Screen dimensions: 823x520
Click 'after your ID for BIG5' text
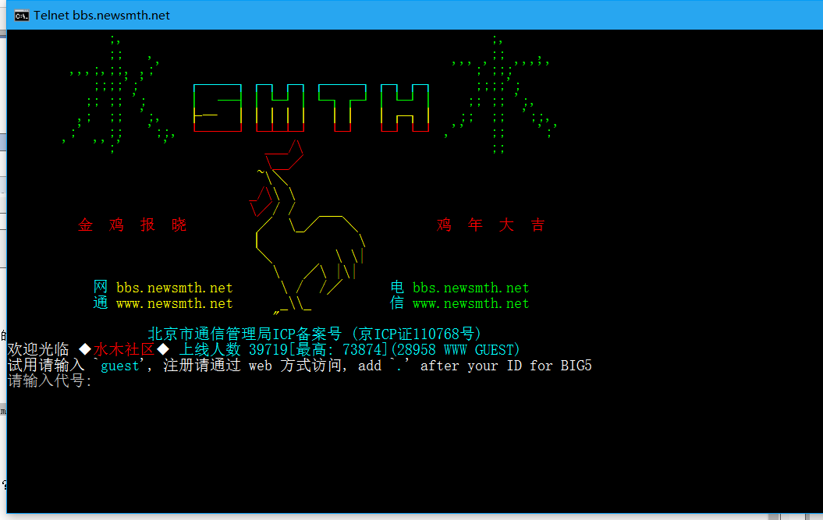(x=506, y=366)
